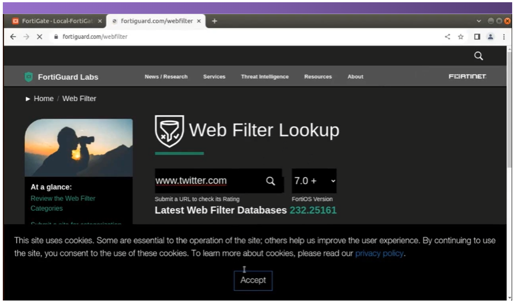
Task: Maximize the browser window
Action: coord(499,21)
